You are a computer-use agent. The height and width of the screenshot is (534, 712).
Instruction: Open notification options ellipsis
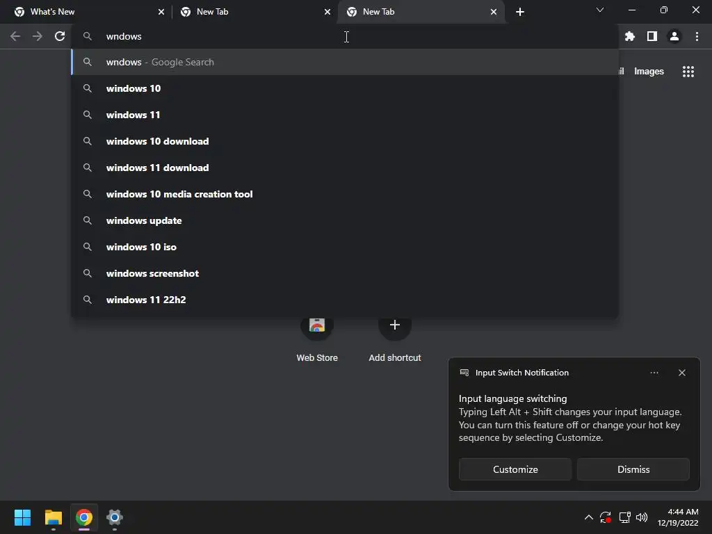pos(654,373)
